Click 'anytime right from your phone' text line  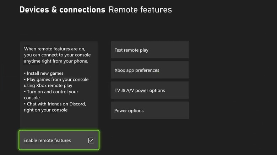point(56,61)
